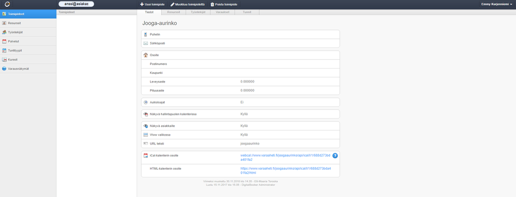Click the URL teksti value joogaaurinko
This screenshot has width=516, height=197.
tap(250, 143)
